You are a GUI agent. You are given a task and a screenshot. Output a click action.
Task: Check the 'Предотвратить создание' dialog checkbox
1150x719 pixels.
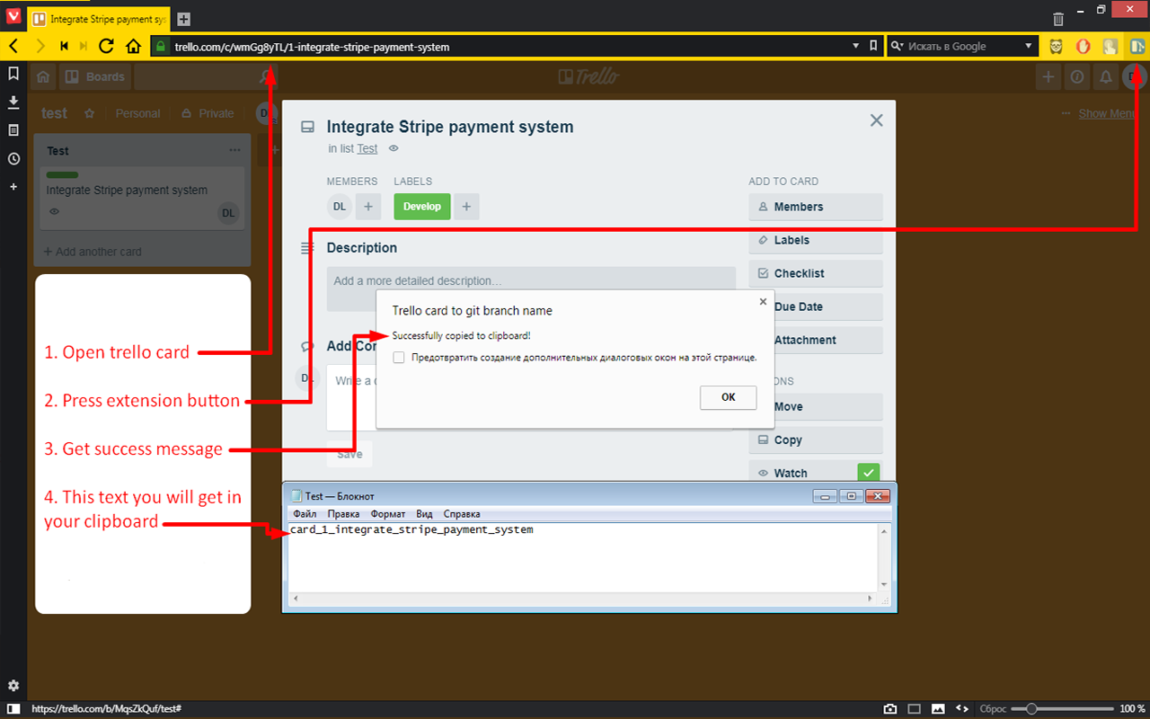(x=398, y=357)
